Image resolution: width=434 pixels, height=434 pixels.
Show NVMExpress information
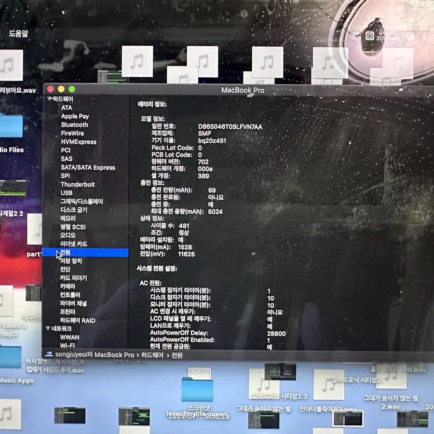click(x=79, y=142)
